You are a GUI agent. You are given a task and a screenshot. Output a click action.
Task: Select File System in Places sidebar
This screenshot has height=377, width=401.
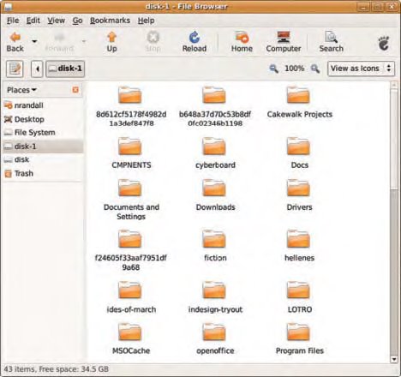43,133
